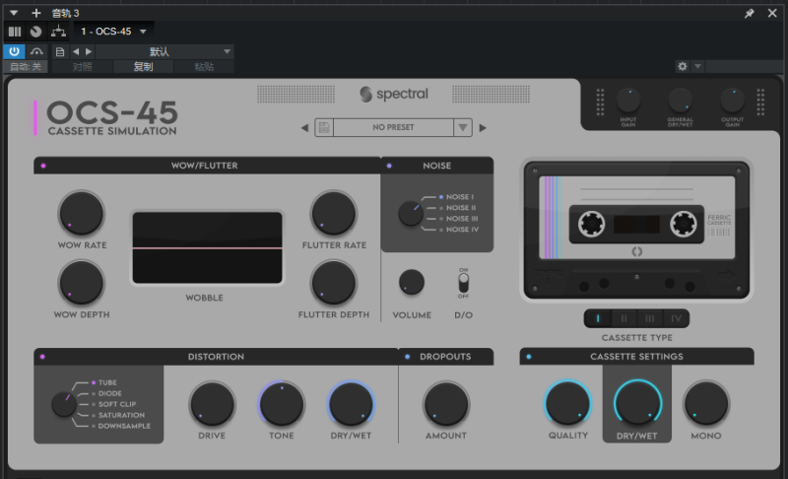Select cassette type I tab
This screenshot has height=479, width=788.
coord(598,318)
